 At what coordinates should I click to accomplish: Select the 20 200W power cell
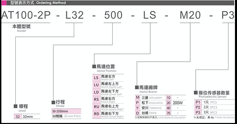point(176,103)
